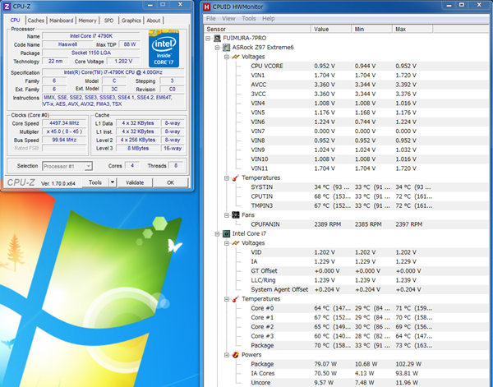
Task: Select the ASRock Z97 Extreme6 motherboard icon
Action: 227,48
